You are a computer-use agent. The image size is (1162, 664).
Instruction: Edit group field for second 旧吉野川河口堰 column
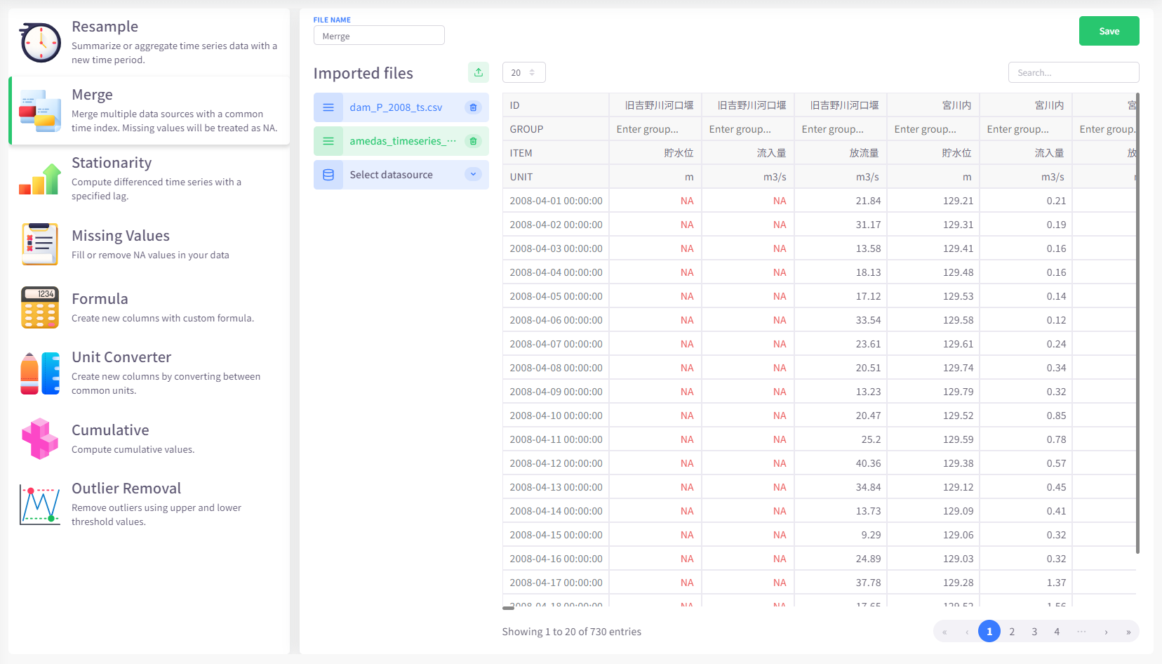[x=747, y=129]
